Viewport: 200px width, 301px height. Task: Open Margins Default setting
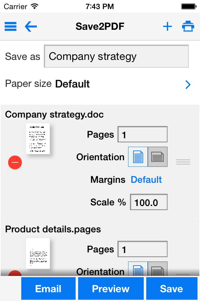[146, 180]
